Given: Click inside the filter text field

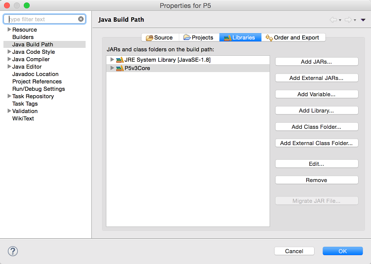Looking at the screenshot, I should [42, 19].
